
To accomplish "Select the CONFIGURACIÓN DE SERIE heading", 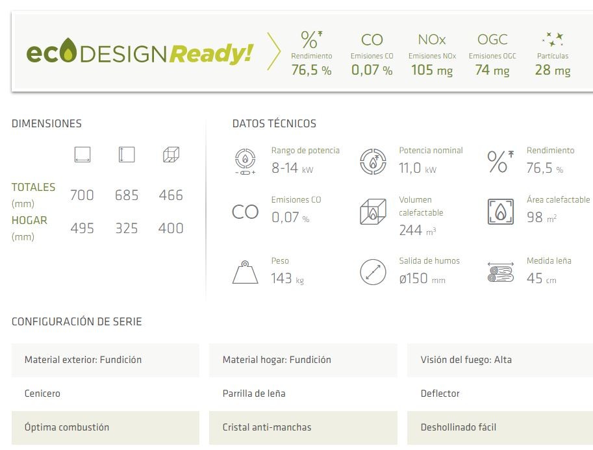I will [x=77, y=322].
